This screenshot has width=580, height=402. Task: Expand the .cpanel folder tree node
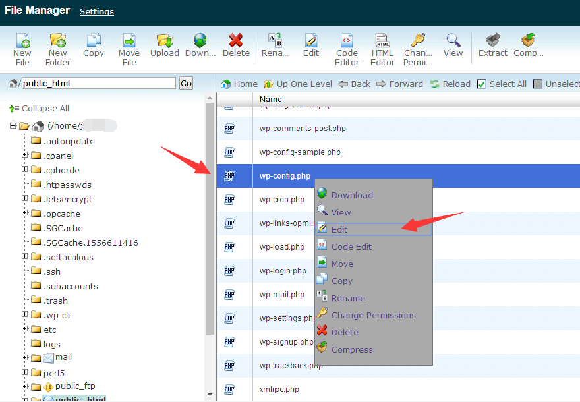coord(25,156)
